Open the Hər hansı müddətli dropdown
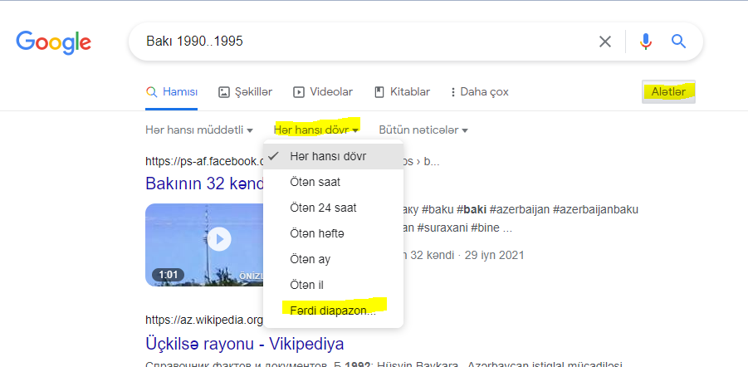The height and width of the screenshot is (367, 748). pos(199,130)
